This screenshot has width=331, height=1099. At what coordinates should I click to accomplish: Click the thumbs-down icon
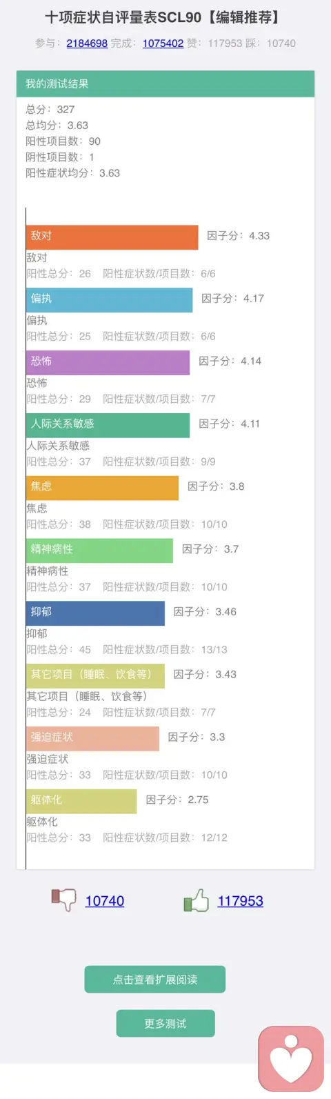[x=63, y=900]
